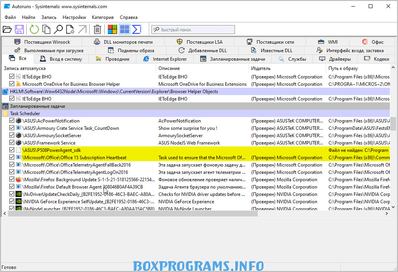The image size is (398, 272).
Task: Toggle hide Microsoft entries colored logo icon
Action: click(x=112, y=29)
